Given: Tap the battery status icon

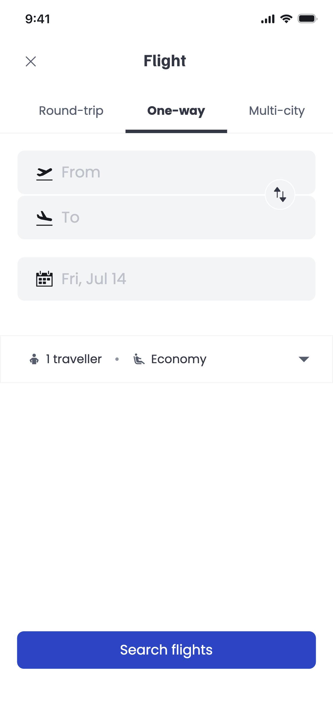Looking at the screenshot, I should coord(307,19).
